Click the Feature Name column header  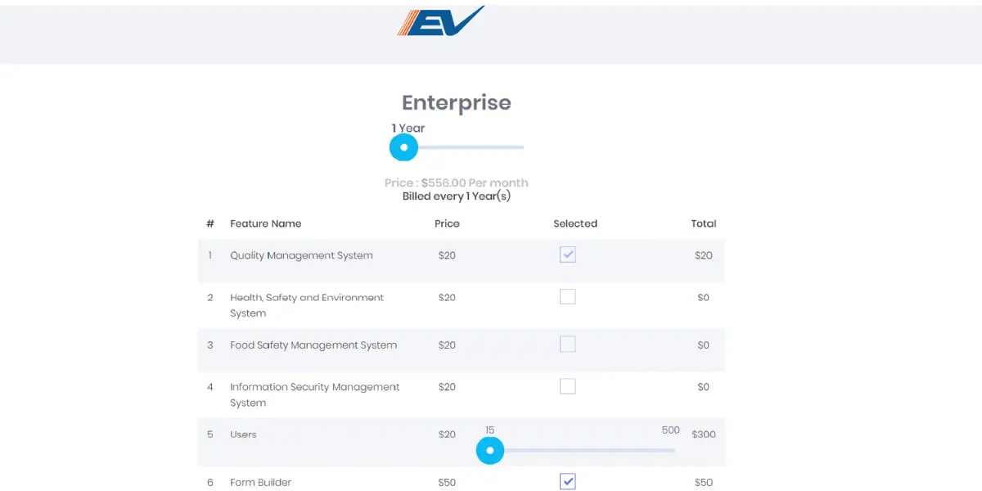pyautogui.click(x=266, y=223)
